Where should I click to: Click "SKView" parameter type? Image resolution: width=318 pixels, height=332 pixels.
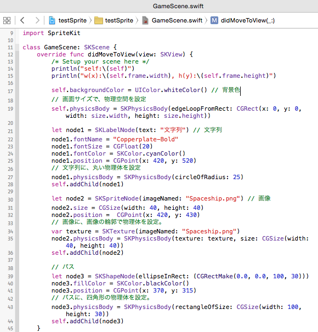click(x=171, y=54)
